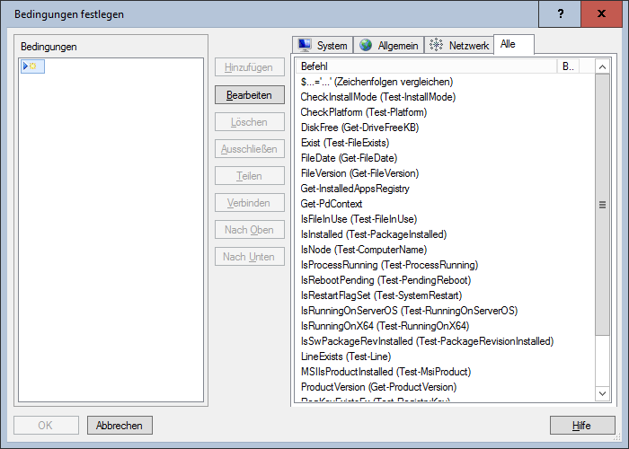Click the monitor icon on System tab
Screen dimensions: 629x449
tap(304, 45)
